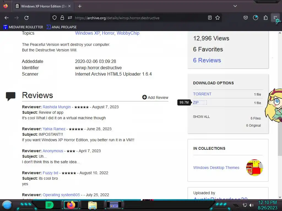
Task: Open green notes app on taskbar
Action: [x=49, y=205]
